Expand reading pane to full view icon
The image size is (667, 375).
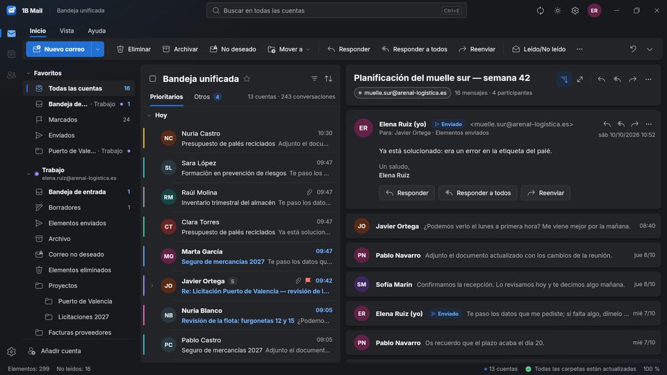[x=579, y=79]
